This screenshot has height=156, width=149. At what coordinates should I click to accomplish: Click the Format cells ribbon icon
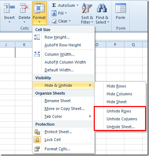point(39,8)
